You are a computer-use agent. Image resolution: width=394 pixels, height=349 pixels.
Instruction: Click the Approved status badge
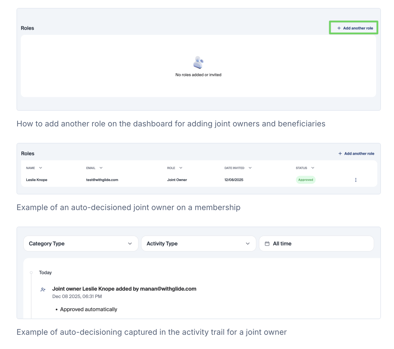(x=305, y=180)
